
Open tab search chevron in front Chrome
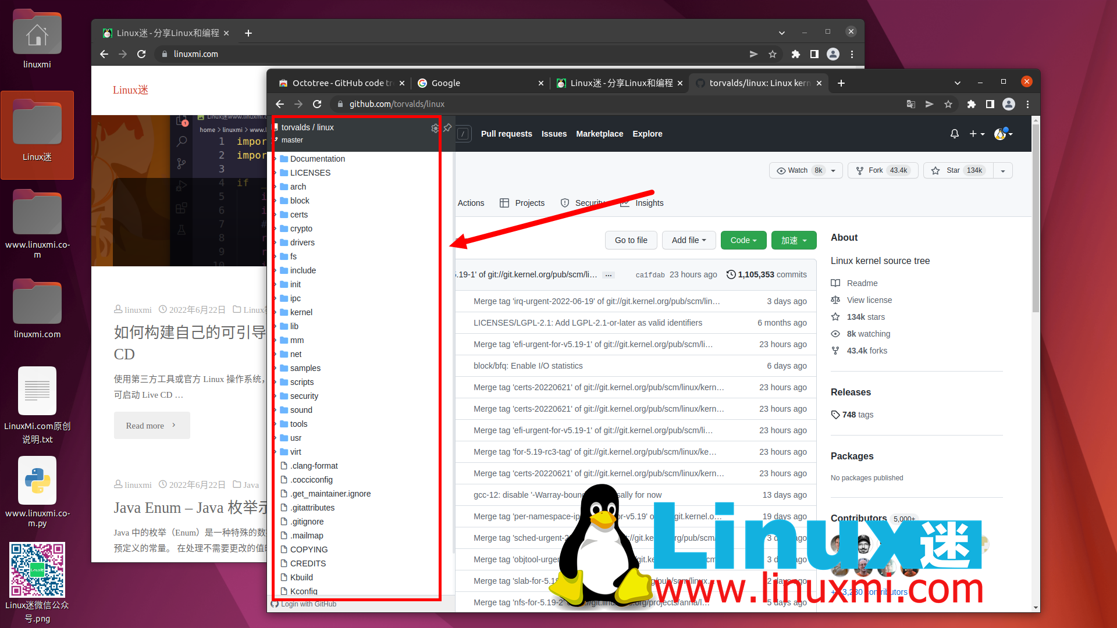pos(957,83)
